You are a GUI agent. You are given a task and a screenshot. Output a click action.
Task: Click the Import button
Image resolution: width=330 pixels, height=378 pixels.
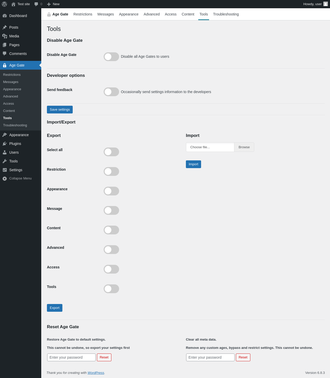click(x=193, y=164)
